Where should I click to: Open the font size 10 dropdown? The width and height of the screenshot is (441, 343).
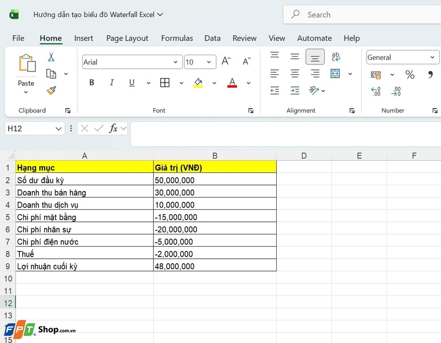tap(209, 62)
